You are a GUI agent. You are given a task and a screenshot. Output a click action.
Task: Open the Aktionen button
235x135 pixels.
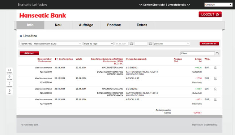tap(29, 53)
